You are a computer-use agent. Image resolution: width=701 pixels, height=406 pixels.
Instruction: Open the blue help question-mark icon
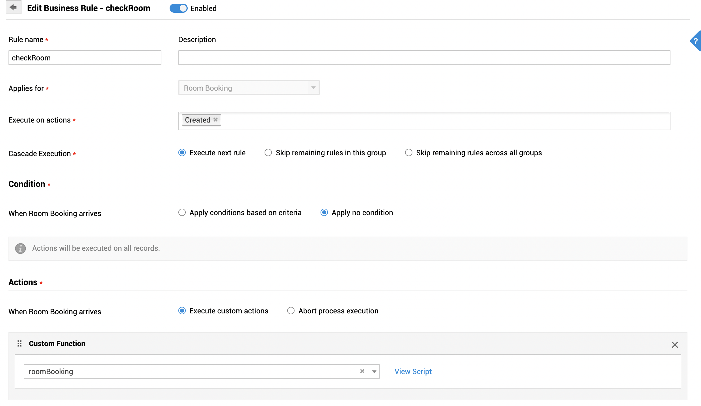point(696,41)
